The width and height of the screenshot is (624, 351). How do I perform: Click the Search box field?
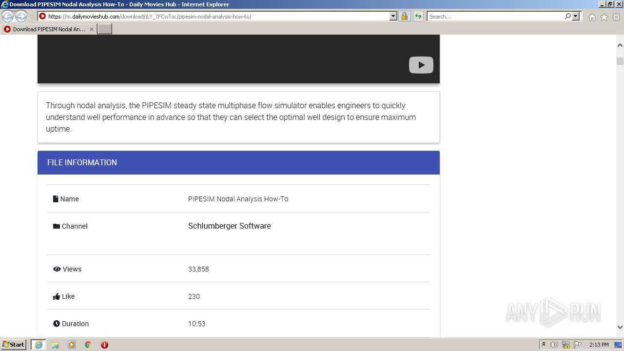point(495,16)
